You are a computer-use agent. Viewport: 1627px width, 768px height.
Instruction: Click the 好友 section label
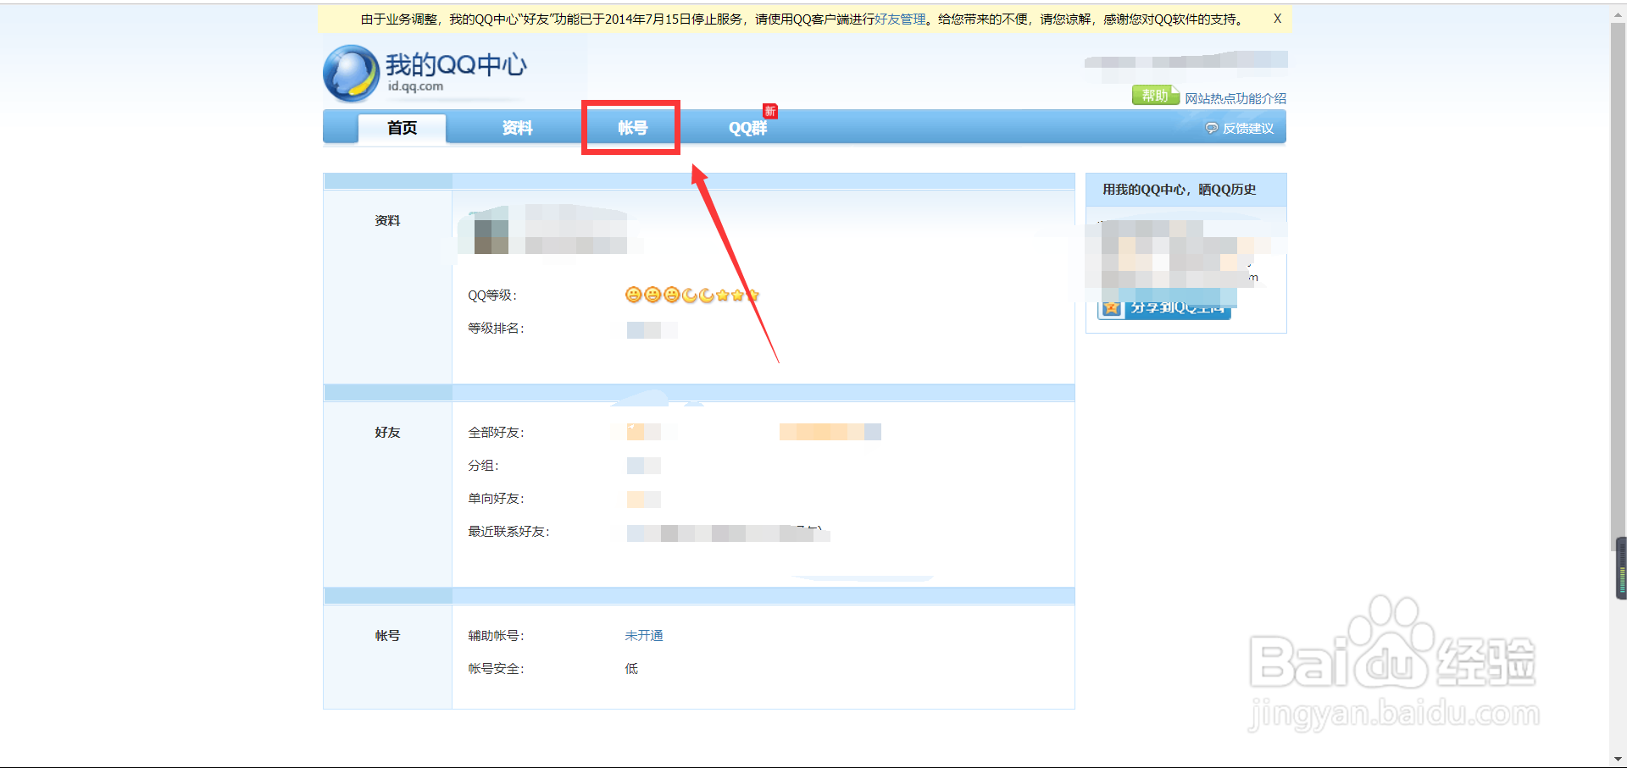coord(387,433)
